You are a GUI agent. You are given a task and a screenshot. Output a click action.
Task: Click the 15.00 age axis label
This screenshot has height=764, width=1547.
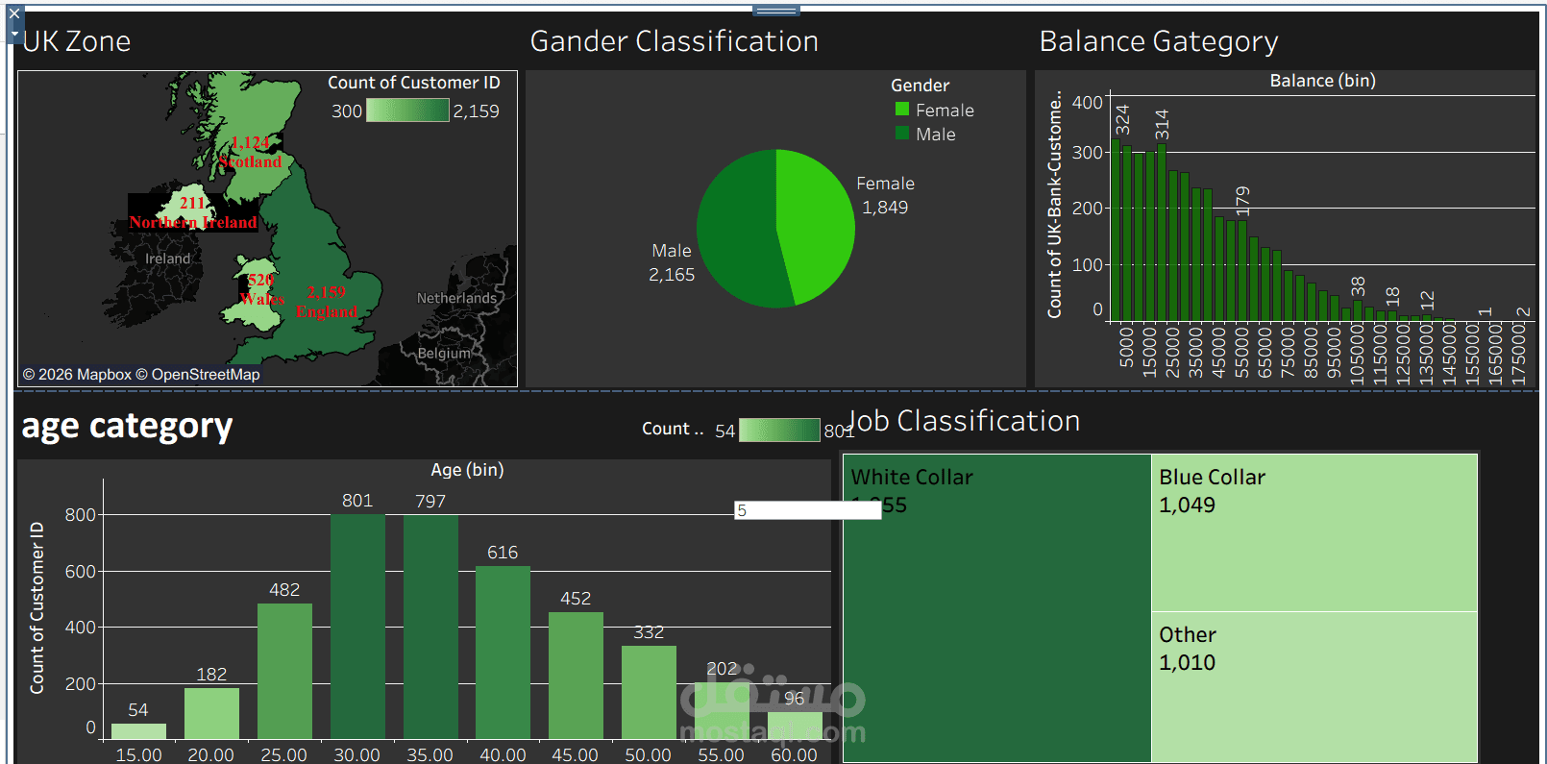point(138,755)
